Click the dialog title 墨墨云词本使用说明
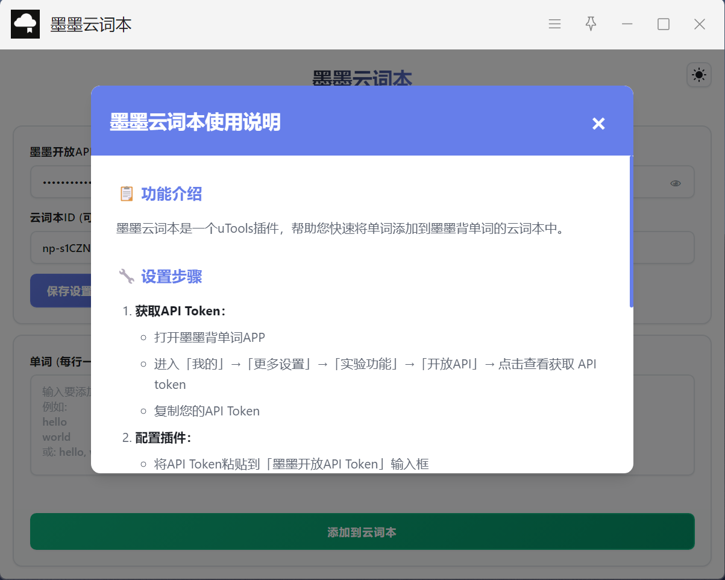 click(195, 123)
